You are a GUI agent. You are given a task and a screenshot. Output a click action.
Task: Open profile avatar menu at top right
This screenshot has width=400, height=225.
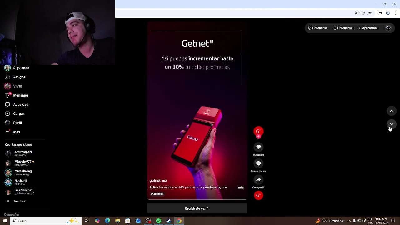click(x=388, y=28)
